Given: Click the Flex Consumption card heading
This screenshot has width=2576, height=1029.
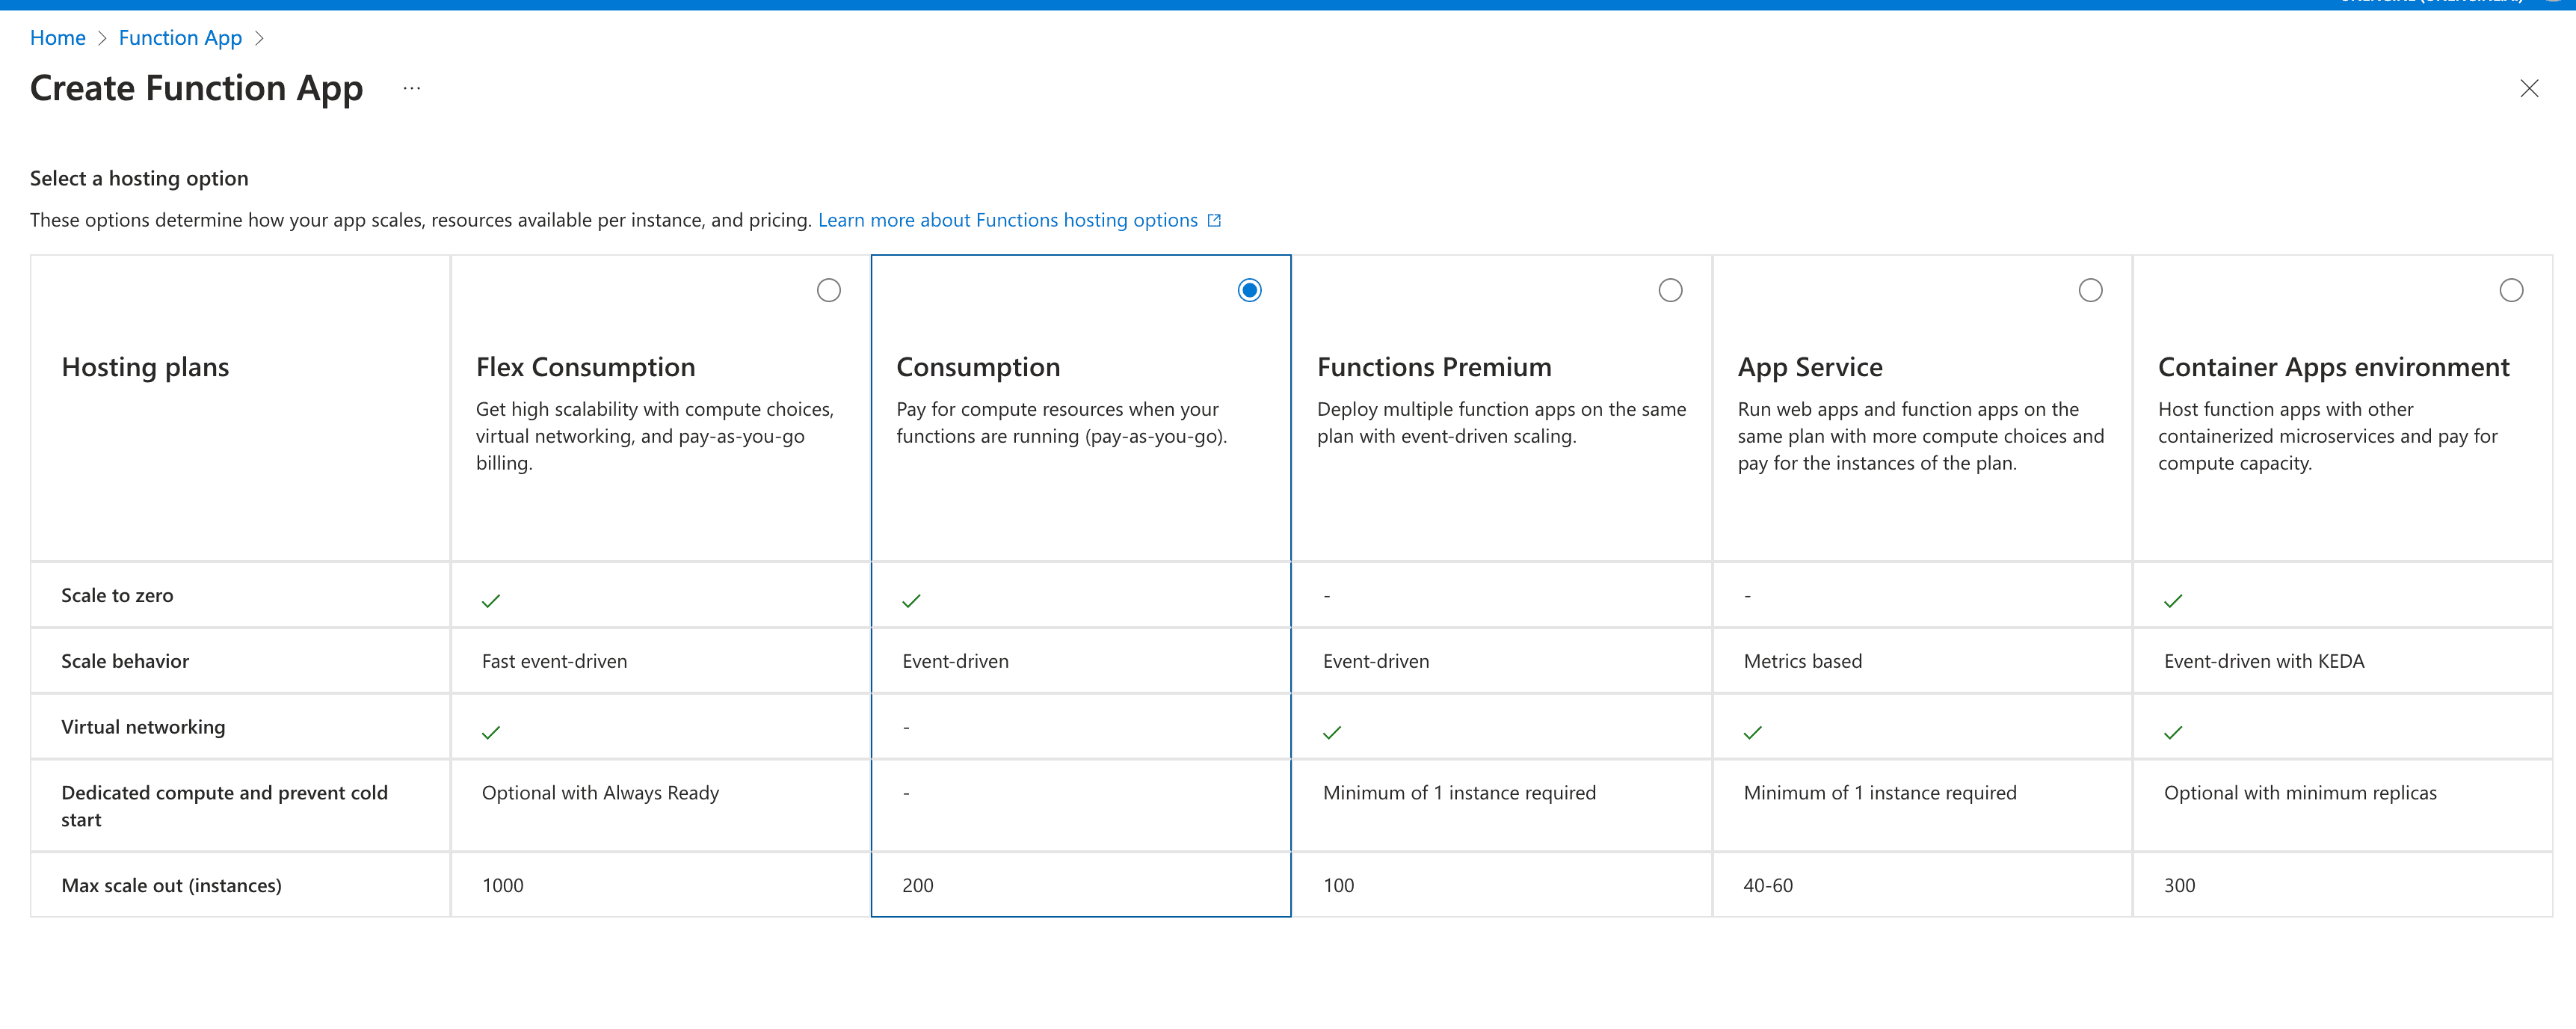Looking at the screenshot, I should pyautogui.click(x=585, y=367).
